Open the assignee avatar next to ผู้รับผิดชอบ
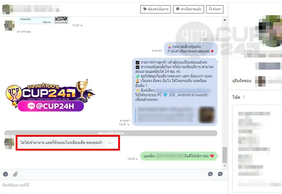Screen dimensions: 282x194 [x=260, y=81]
